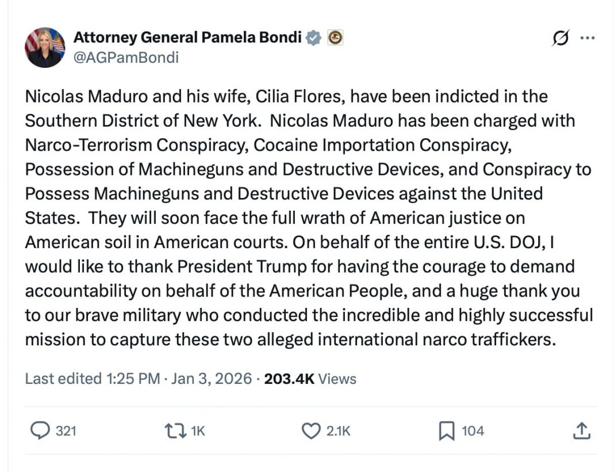The width and height of the screenshot is (614, 472).
Task: Click the reply speech bubble icon
Action: [x=40, y=431]
